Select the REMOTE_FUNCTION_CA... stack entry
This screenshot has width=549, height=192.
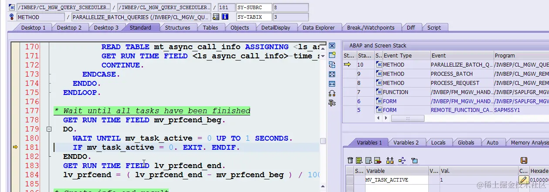coord(461,111)
